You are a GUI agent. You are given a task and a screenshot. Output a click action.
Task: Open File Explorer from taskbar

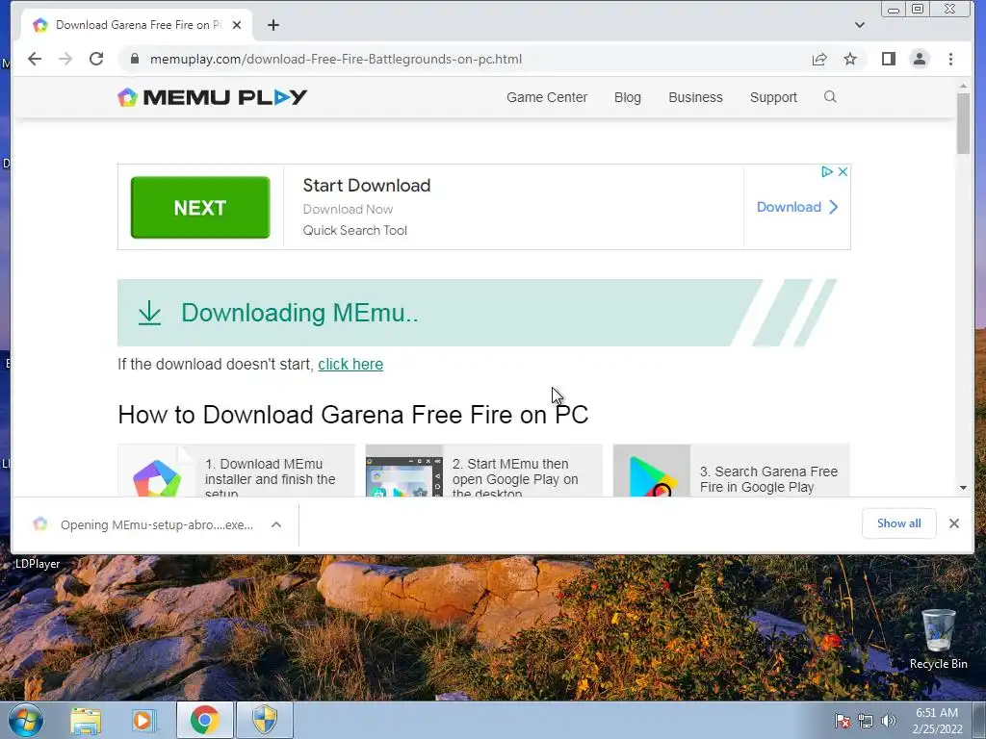86,720
